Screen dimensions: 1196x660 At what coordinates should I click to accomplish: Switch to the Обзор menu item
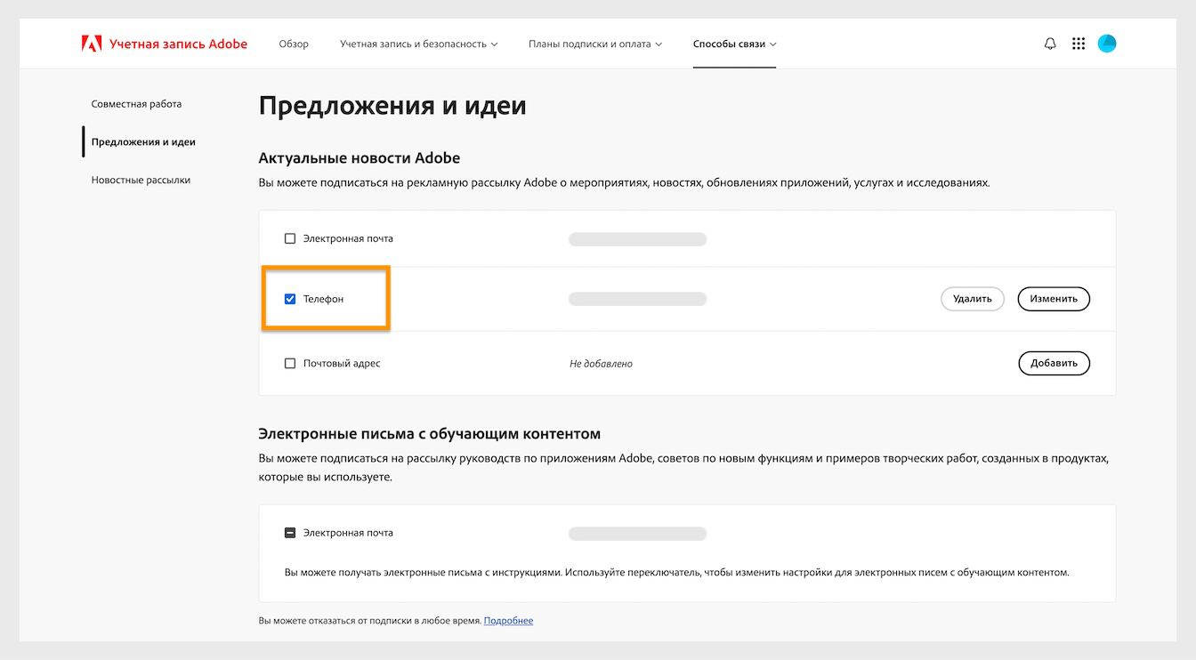click(x=293, y=42)
